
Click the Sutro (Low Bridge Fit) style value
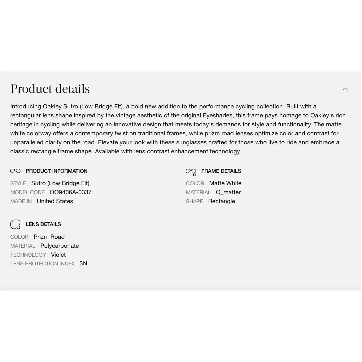click(x=60, y=183)
